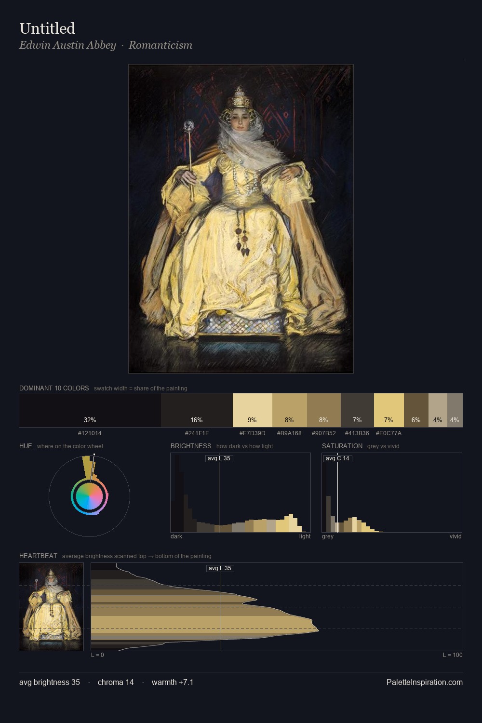
Task: Pick the rightmost grey 4% swatch
Action: coord(455,410)
